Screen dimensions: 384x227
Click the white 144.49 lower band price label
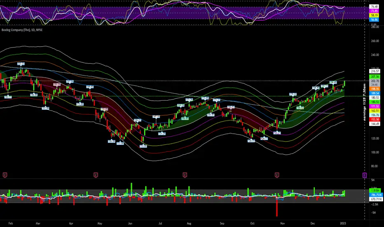coord(375,124)
